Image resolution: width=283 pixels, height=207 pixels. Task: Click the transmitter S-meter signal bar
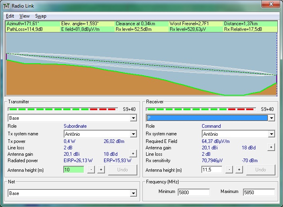pos(63,109)
